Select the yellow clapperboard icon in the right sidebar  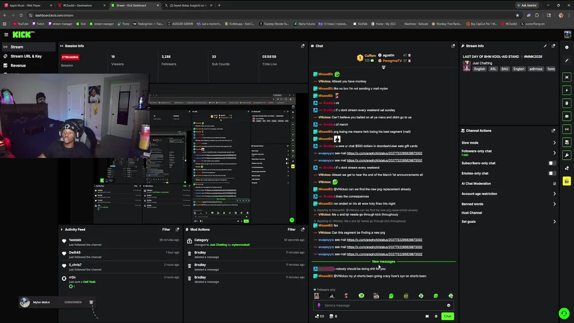567,181
